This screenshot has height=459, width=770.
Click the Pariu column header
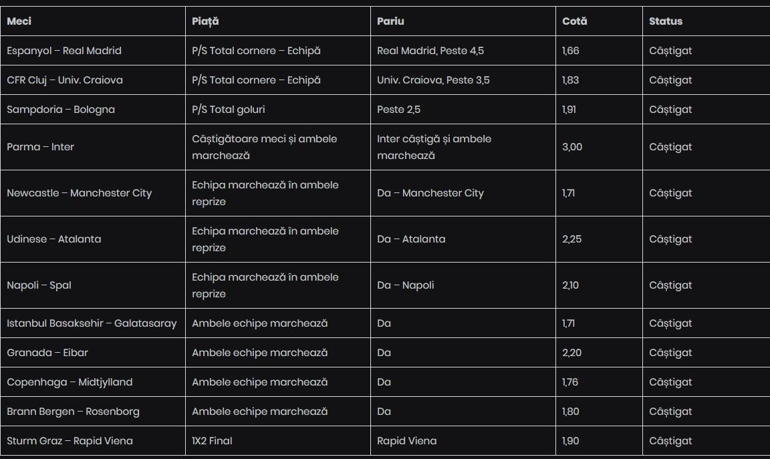pyautogui.click(x=390, y=21)
